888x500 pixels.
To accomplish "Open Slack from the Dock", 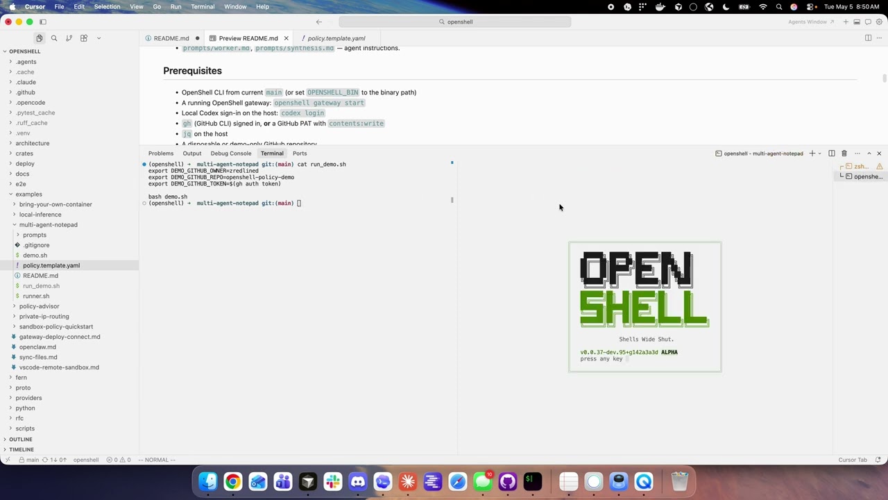I will click(333, 481).
